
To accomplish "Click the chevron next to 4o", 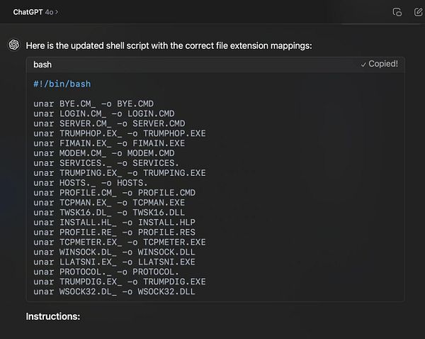I will click(57, 12).
